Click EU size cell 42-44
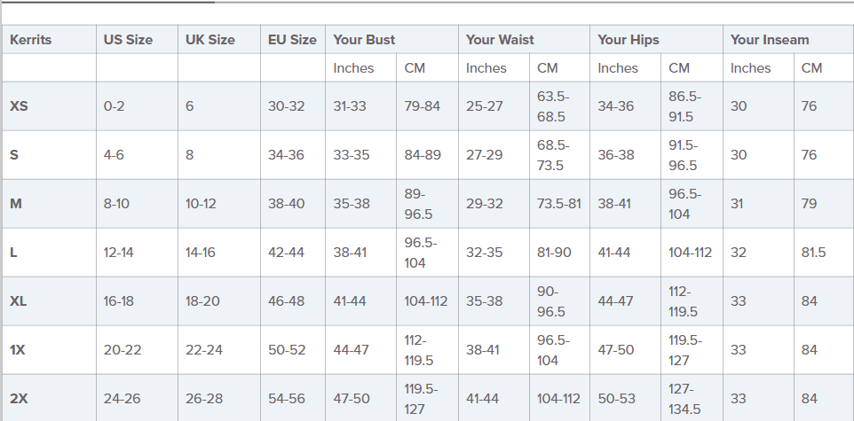This screenshot has width=854, height=421. coord(287,253)
